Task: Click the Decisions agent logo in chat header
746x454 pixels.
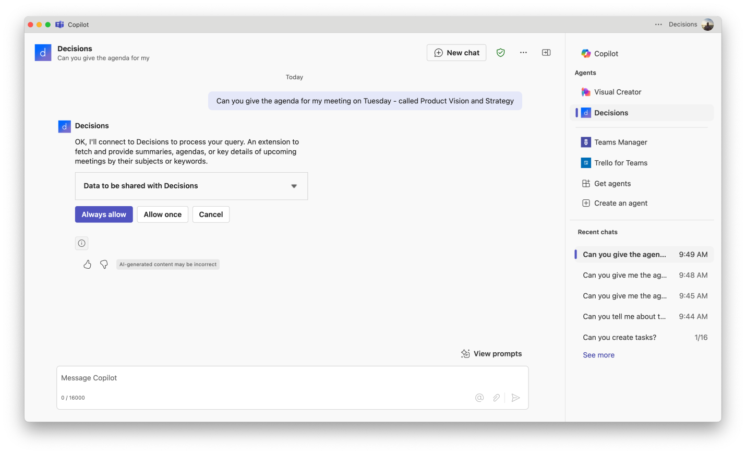Action: [x=43, y=53]
